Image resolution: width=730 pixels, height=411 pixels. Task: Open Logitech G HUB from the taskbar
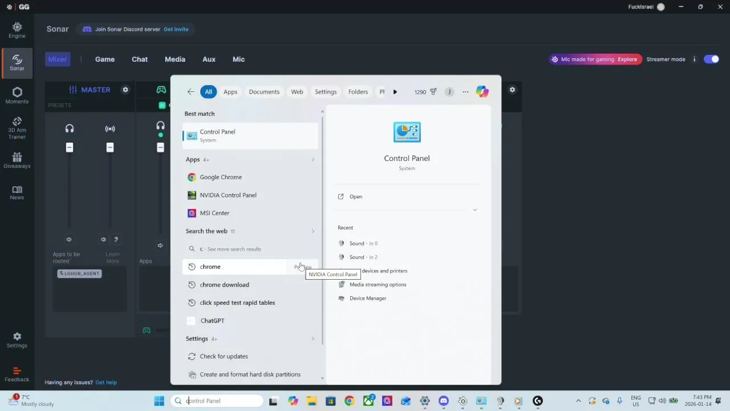point(537,401)
